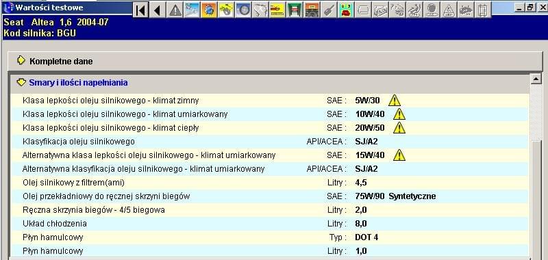This screenshot has height=260, width=548.
Task: Click the orange garage toolbar icon
Action: tap(312, 10)
